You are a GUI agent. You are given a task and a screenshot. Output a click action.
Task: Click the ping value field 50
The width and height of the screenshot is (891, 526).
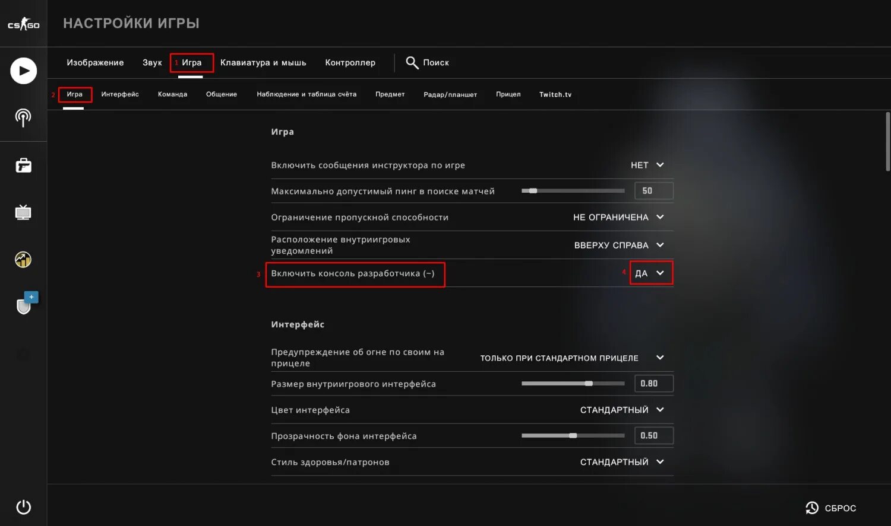coord(654,191)
